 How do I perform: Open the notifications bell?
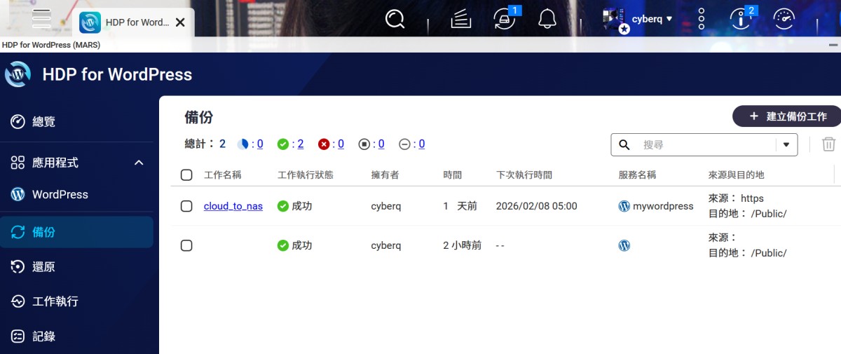(547, 19)
